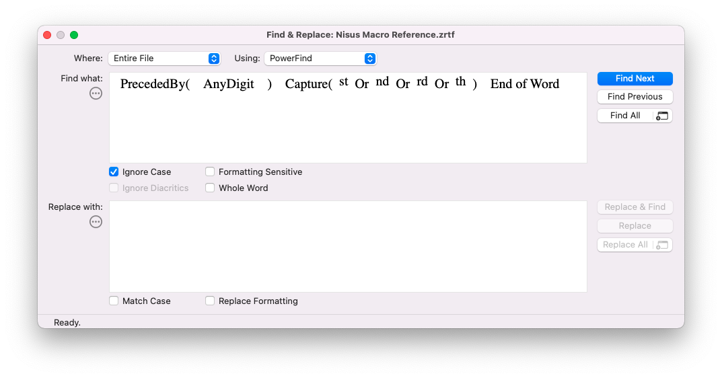Click the Find All results window icon
Screen dimensions: 722x378
[x=662, y=116]
